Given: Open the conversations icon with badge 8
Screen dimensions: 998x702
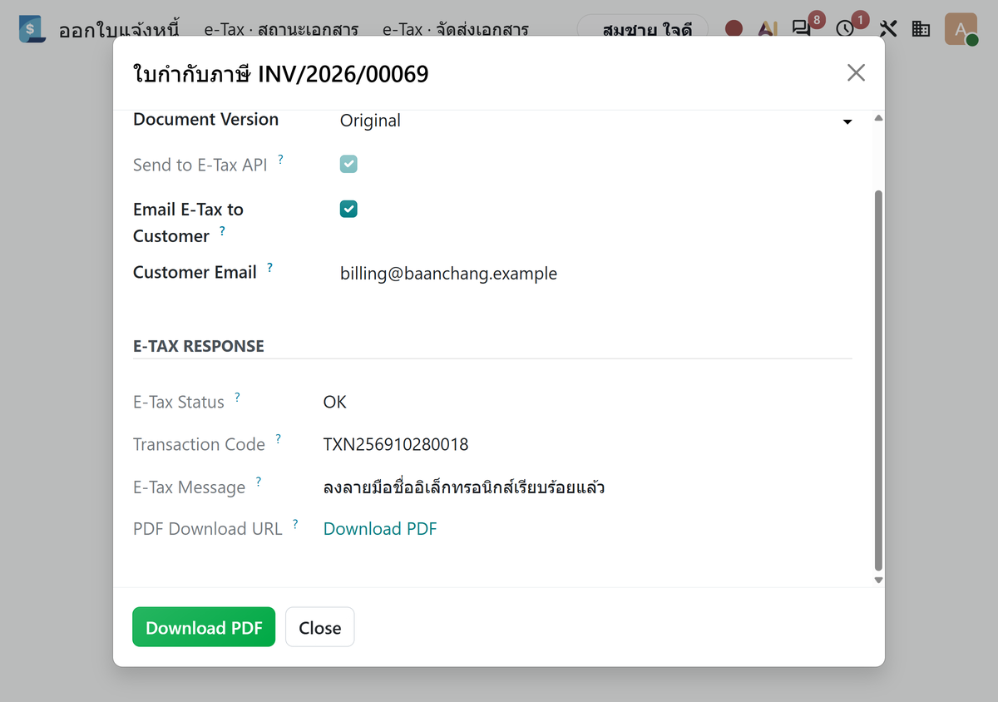Looking at the screenshot, I should pyautogui.click(x=802, y=29).
